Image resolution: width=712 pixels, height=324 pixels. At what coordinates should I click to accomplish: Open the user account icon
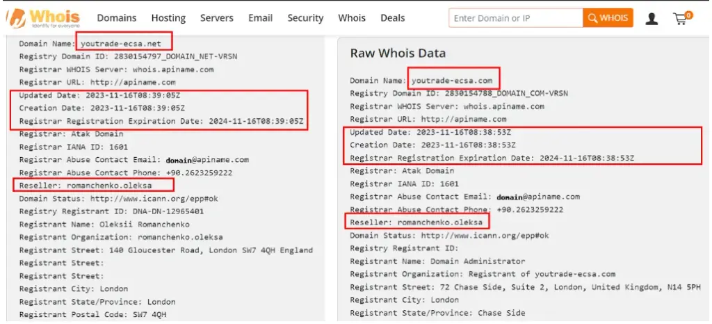coord(652,19)
